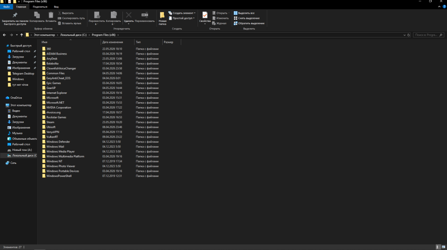Click the Копировать icon in clipboard group

coord(37,15)
